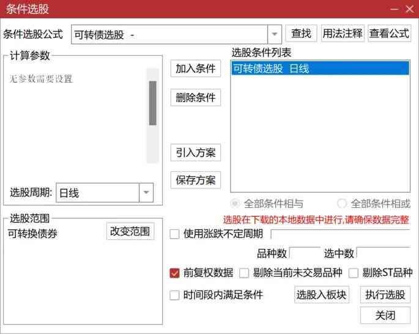Viewport: 419px width, 334px height.
Task: Open 用法注释 usage notes
Action: coord(343,34)
